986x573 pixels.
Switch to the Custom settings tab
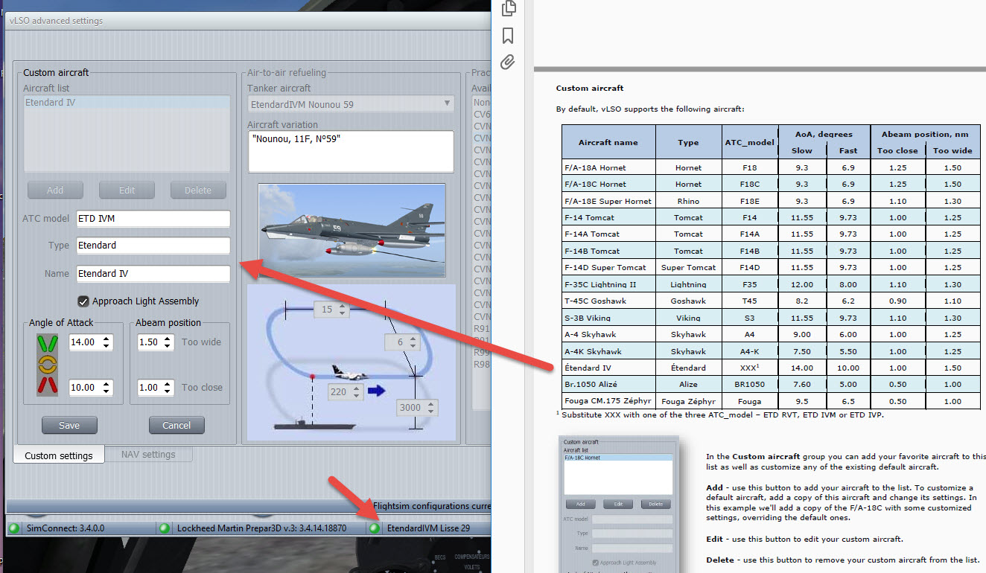click(59, 455)
